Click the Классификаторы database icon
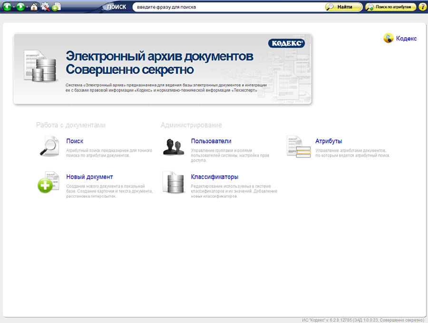This screenshot has width=428, height=323. [x=173, y=182]
